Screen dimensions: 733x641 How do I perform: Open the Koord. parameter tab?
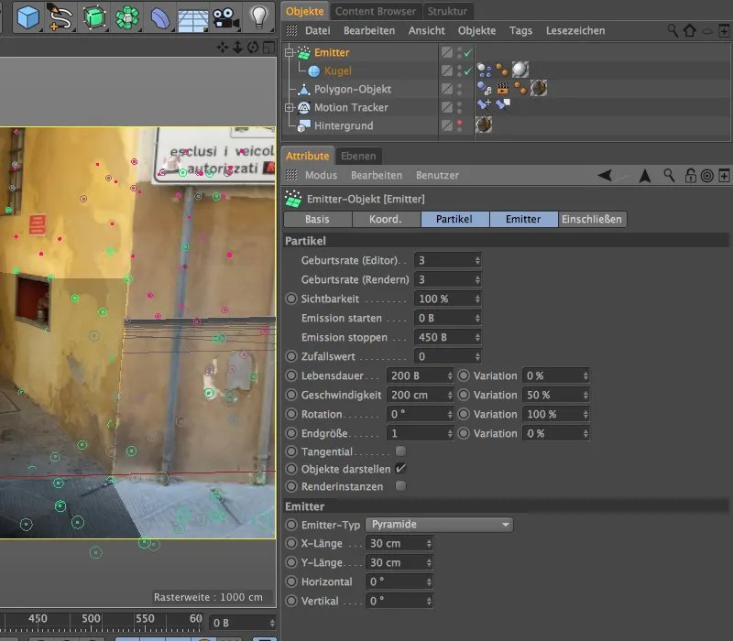[386, 220]
